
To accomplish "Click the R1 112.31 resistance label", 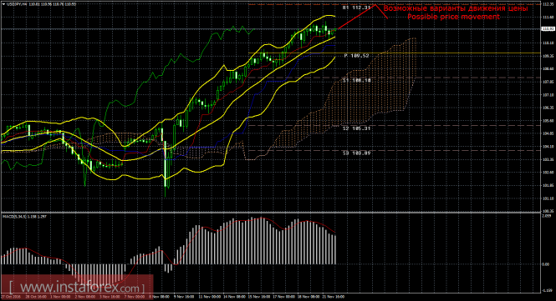I will [x=356, y=8].
